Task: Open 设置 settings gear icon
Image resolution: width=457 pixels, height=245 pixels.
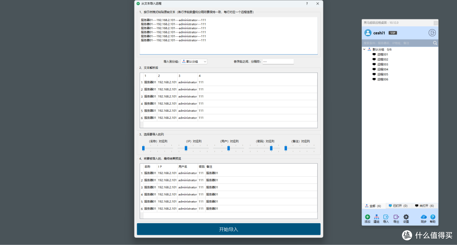Action: click(x=406, y=217)
